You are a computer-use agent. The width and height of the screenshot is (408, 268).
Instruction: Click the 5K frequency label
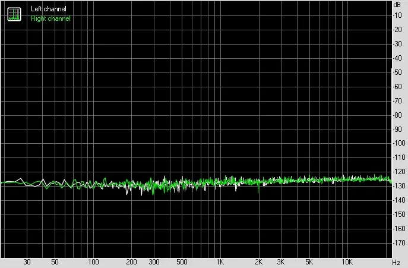tap(309, 262)
